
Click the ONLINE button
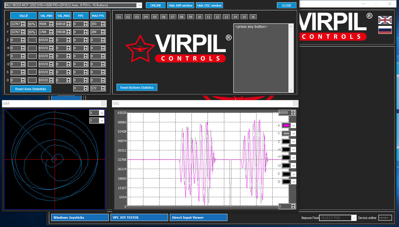(156, 5)
